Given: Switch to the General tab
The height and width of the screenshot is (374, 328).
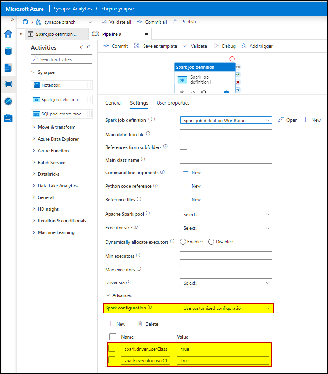Looking at the screenshot, I should click(113, 103).
